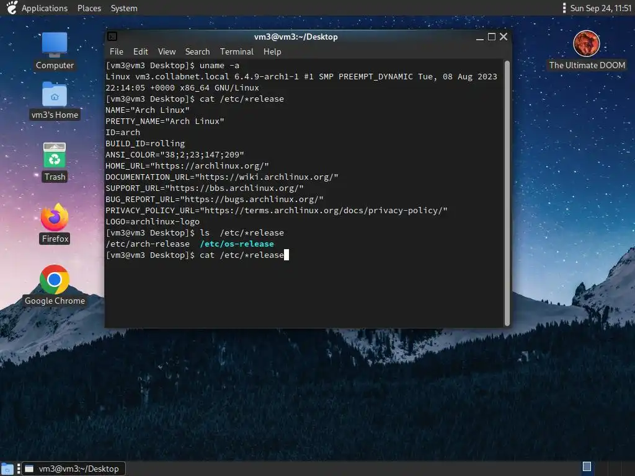Open the Trash desktop icon
635x476 pixels.
(x=55, y=162)
